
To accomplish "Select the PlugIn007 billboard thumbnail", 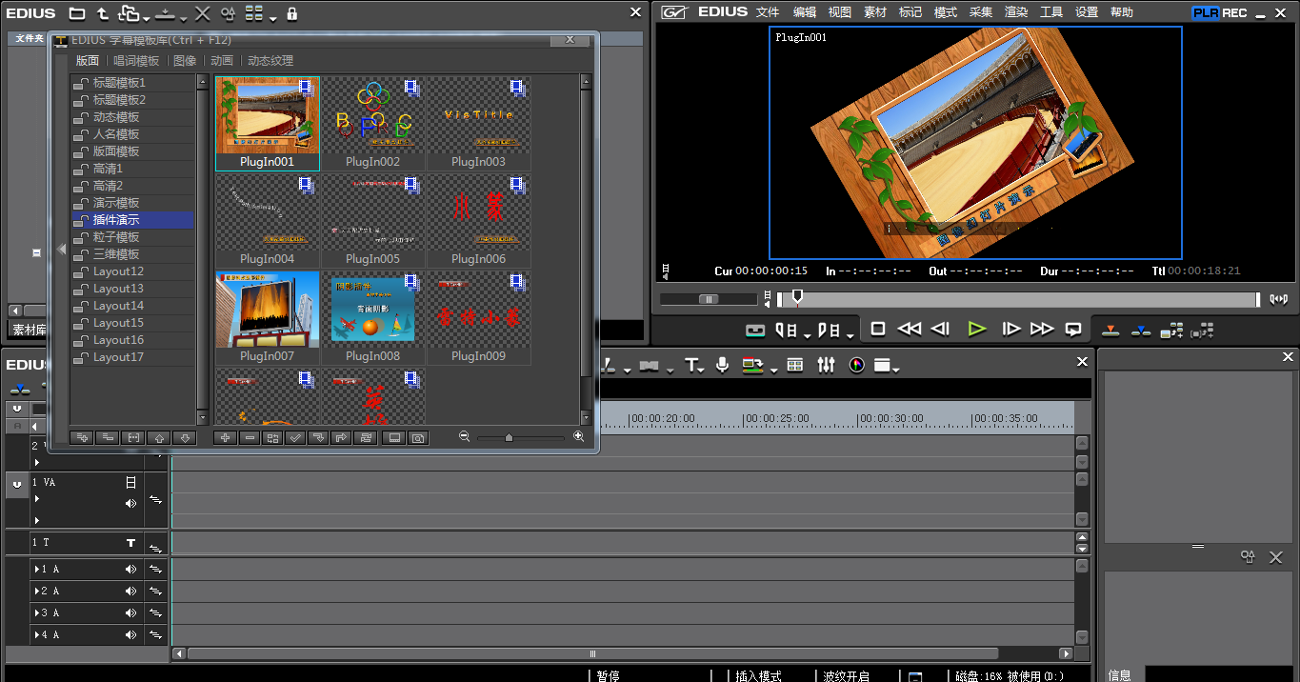I will pyautogui.click(x=268, y=318).
